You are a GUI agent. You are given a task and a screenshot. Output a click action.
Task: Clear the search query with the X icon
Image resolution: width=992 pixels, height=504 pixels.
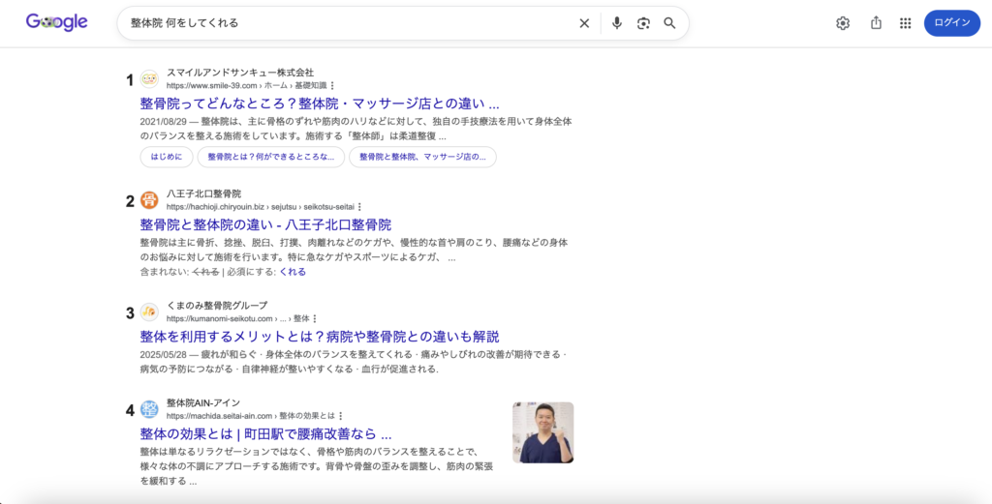coord(584,23)
